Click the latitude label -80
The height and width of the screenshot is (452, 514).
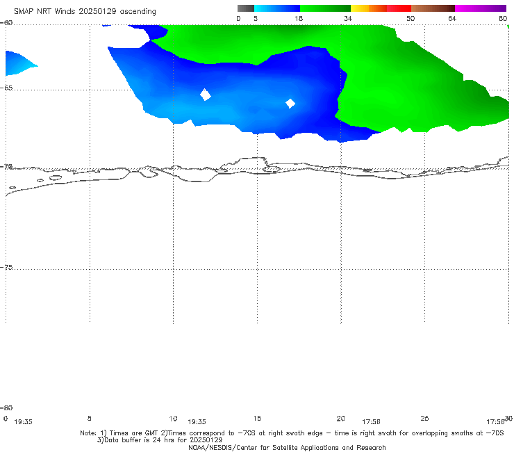tap(6, 407)
